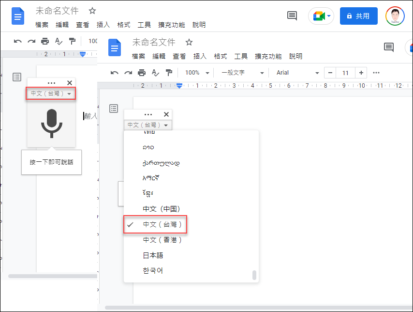The width and height of the screenshot is (413, 312).
Task: Open 查看 menu in back window
Action: click(x=82, y=25)
